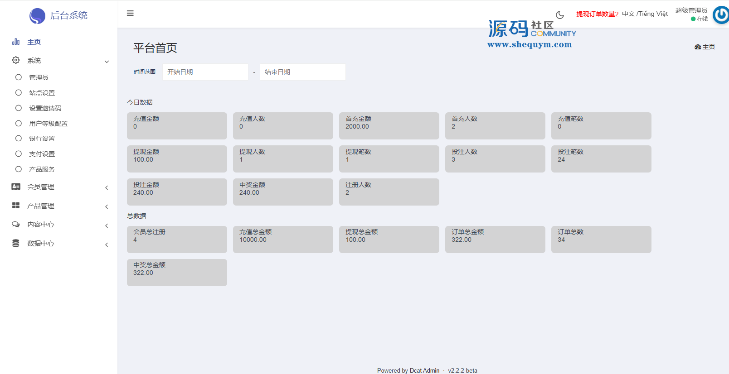729x374 pixels.
Task: Click circle icon beside 支付设置
Action: (19, 154)
